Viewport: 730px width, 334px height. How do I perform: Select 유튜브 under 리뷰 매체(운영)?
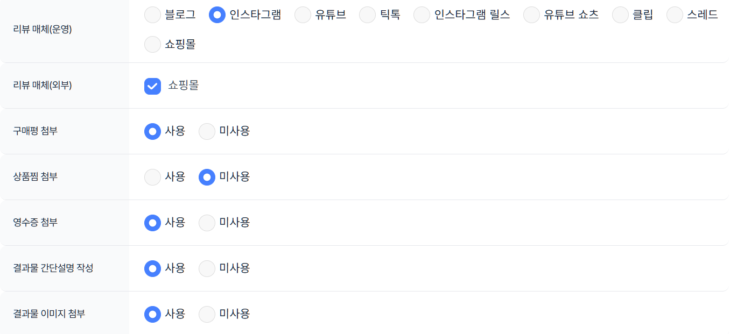[302, 15]
